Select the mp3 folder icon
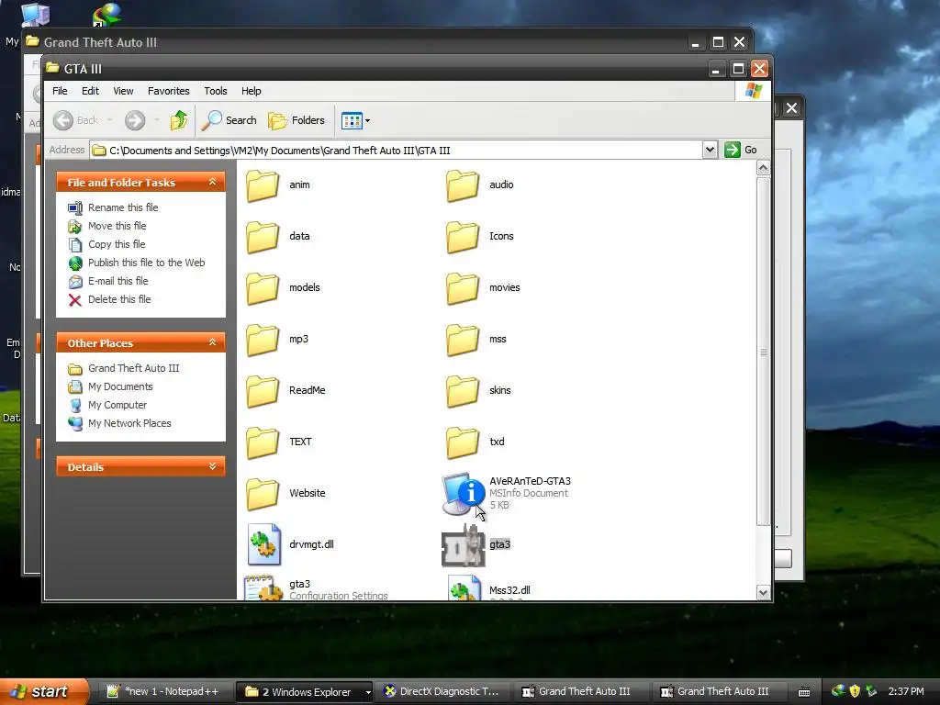 coord(263,340)
